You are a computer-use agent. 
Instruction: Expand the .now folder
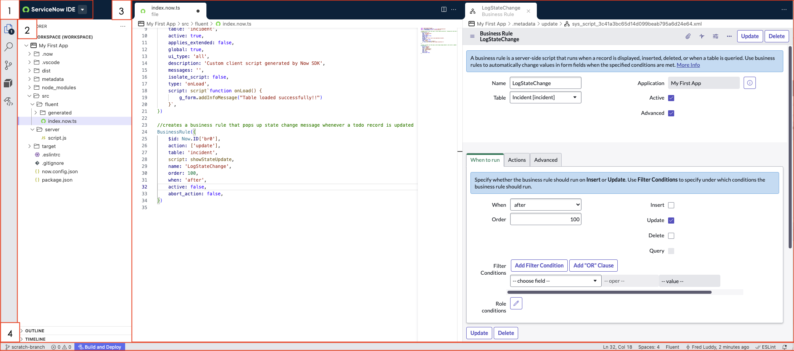click(x=29, y=54)
